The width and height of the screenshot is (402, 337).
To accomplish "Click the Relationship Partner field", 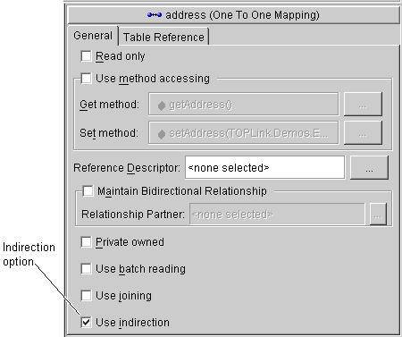I will click(x=277, y=215).
